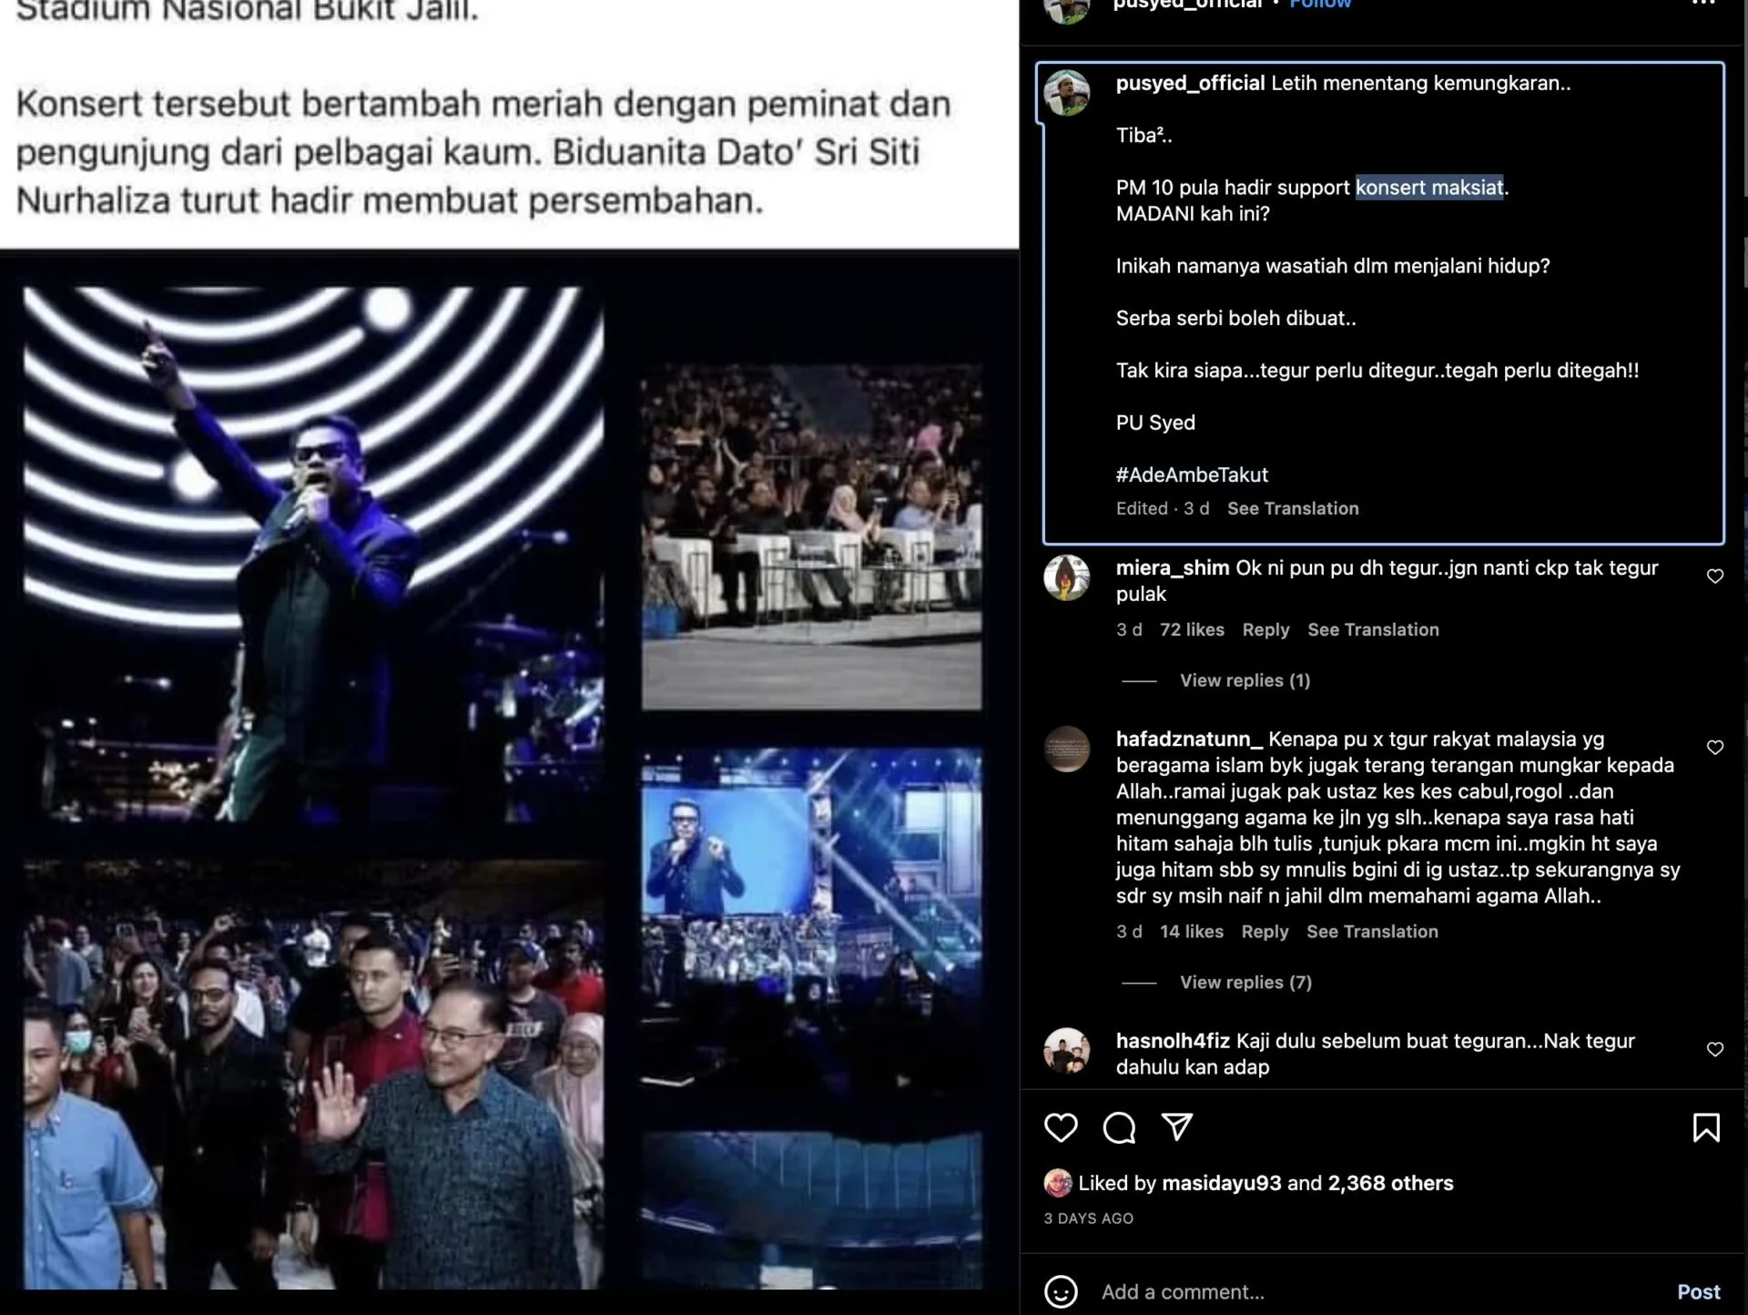Open #AdeAmbeTakut hashtag
The height and width of the screenshot is (1315, 1748).
click(x=1192, y=474)
